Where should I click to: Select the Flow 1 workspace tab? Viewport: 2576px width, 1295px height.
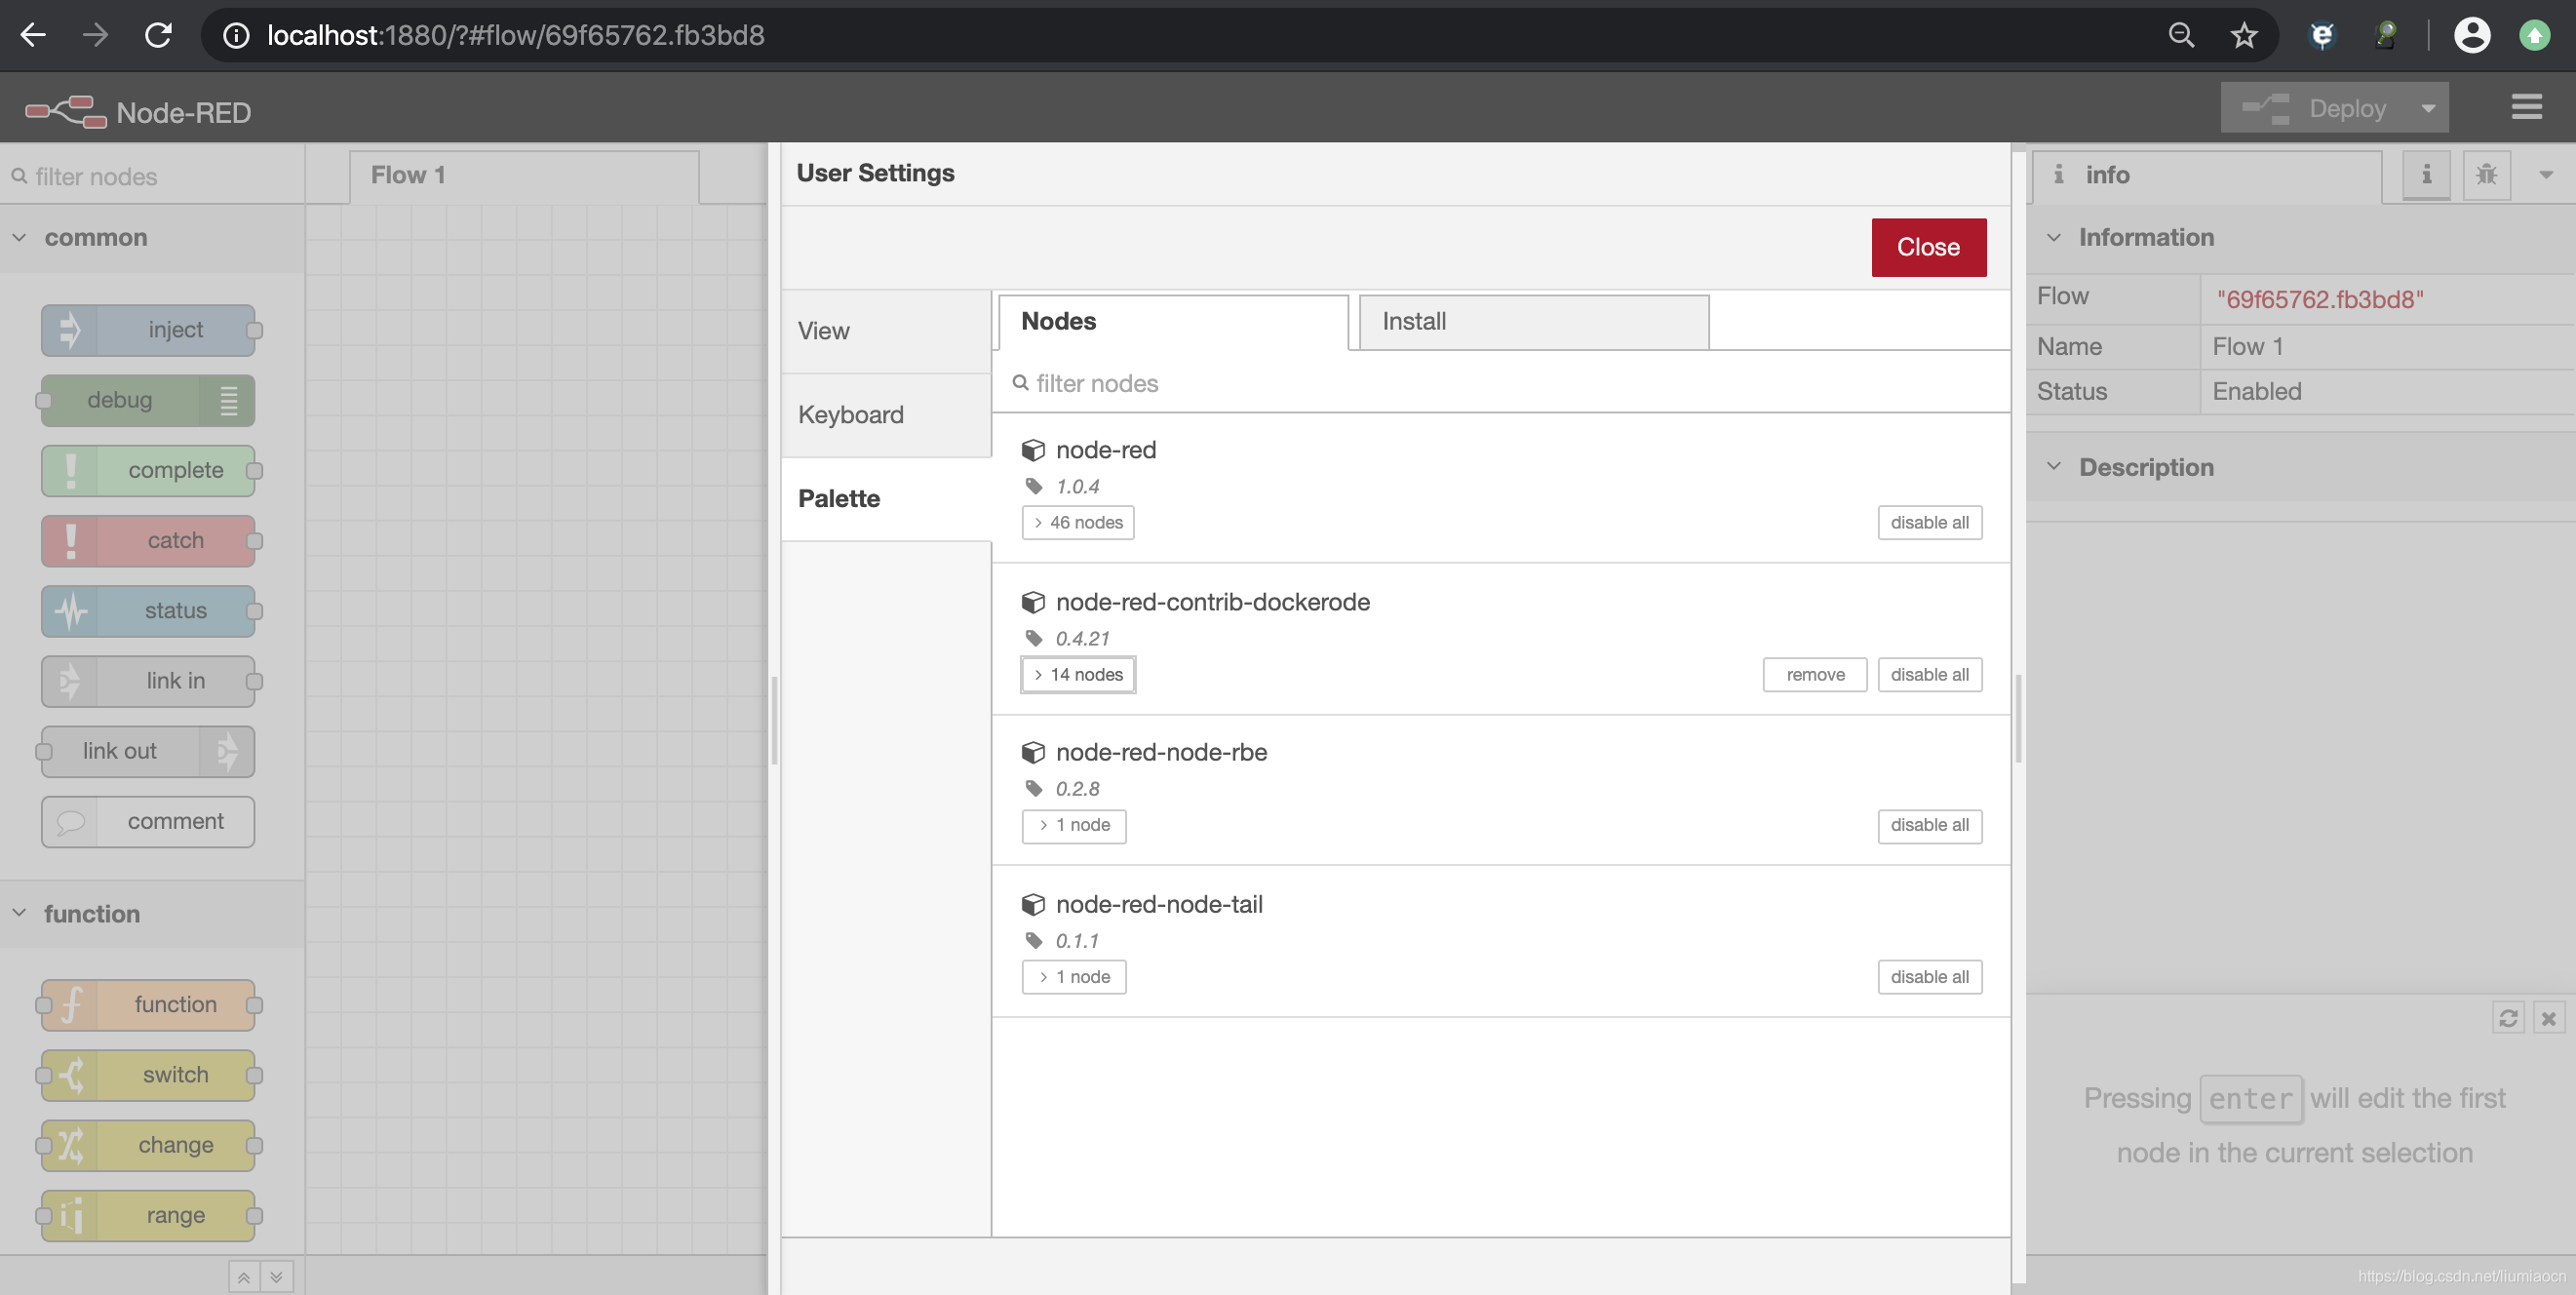[x=525, y=176]
